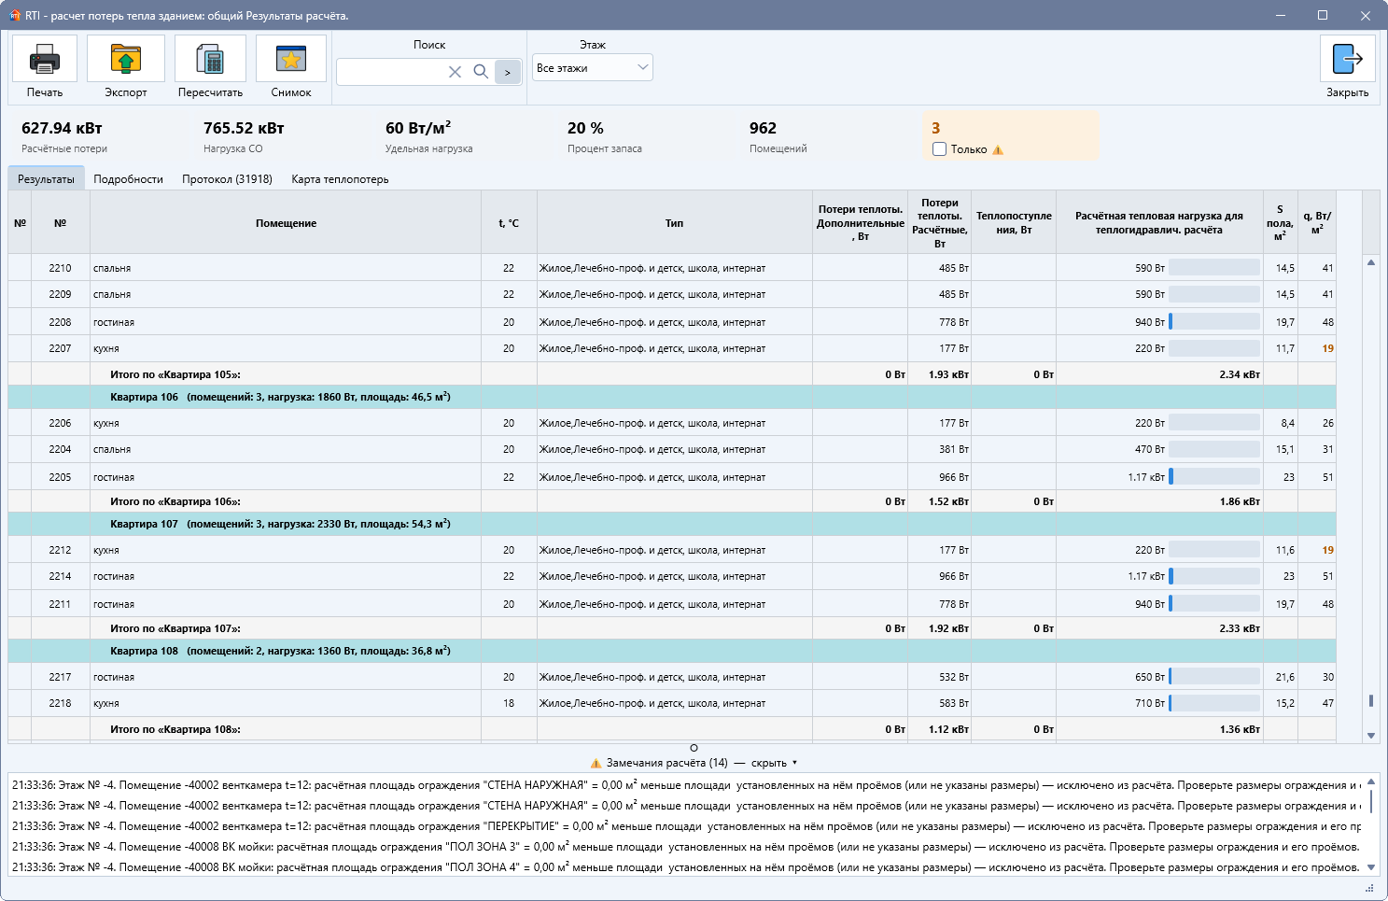Click the load bar for room 2205
The width and height of the screenshot is (1388, 901).
[x=1214, y=477]
